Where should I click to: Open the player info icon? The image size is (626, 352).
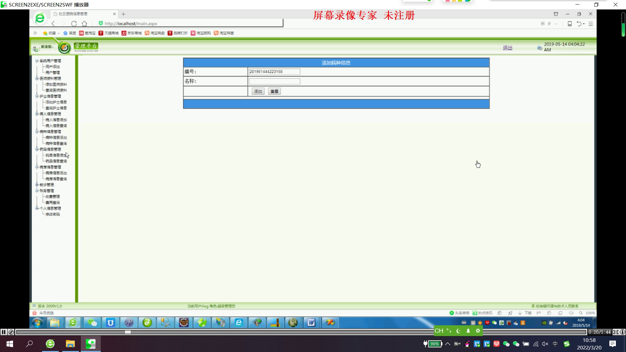click(622, 332)
